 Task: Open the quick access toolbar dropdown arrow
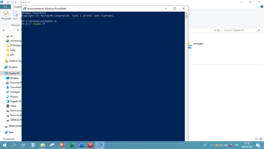(x=16, y=2)
